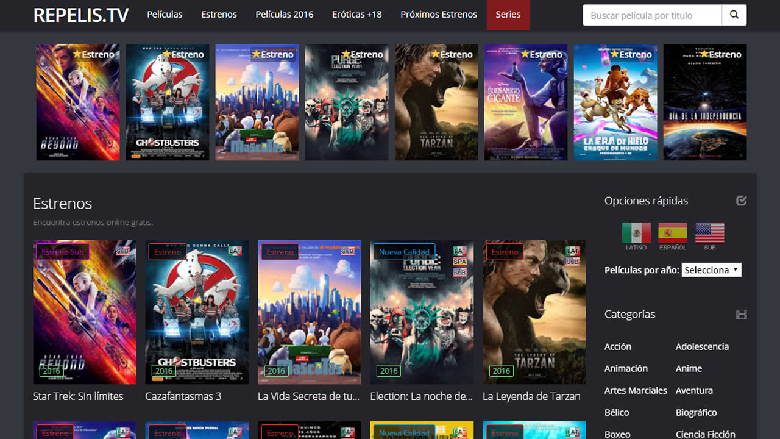Open Películas 2016 in the navbar
Screen dimensions: 780x439
coord(285,15)
